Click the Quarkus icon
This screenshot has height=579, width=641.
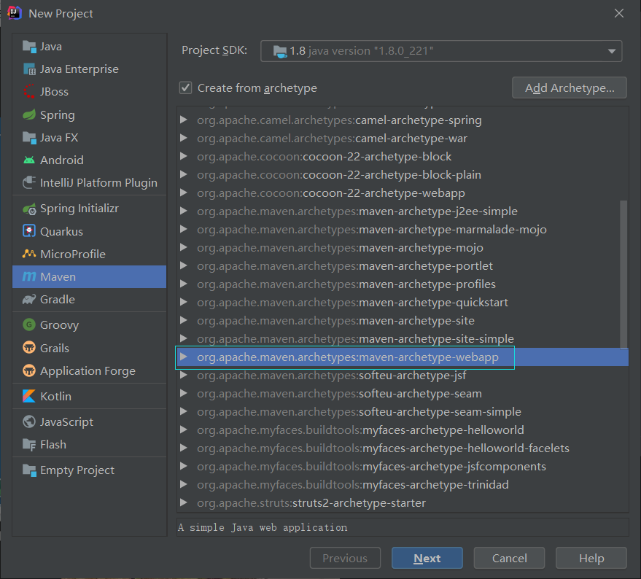tap(29, 231)
